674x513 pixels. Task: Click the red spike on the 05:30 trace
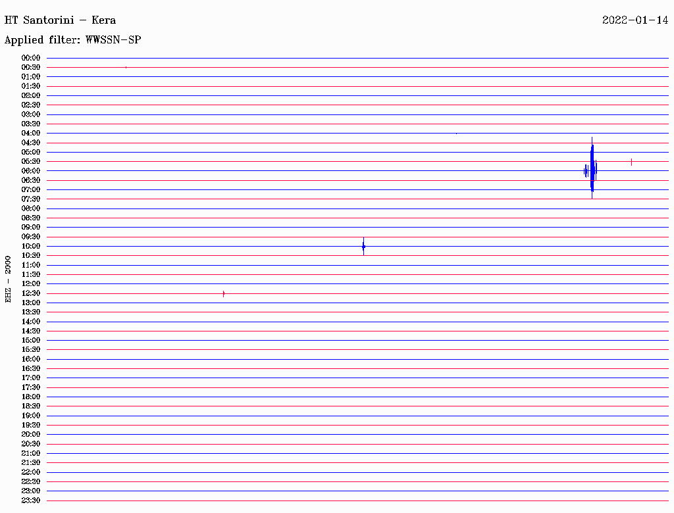631,162
